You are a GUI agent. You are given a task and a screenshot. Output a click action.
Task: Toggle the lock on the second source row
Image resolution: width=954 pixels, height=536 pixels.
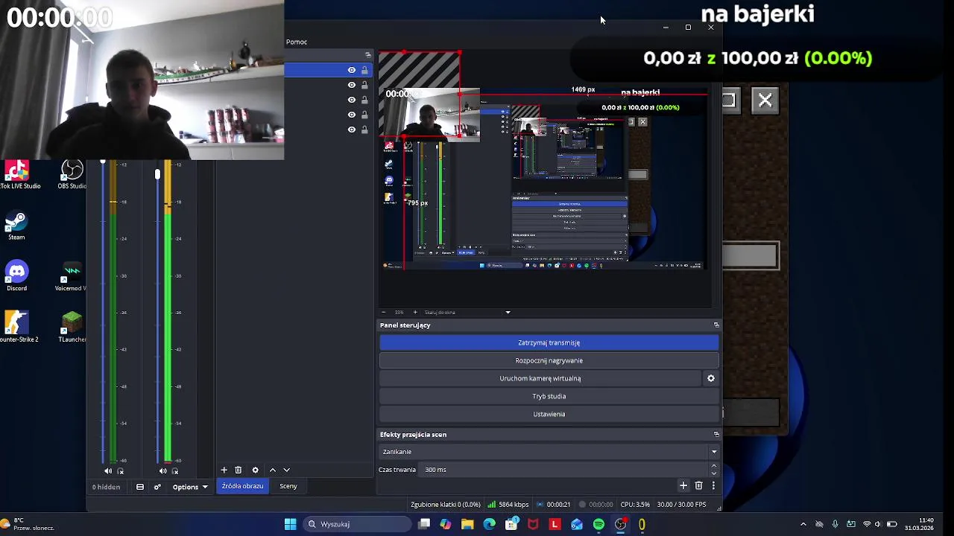[x=364, y=85]
